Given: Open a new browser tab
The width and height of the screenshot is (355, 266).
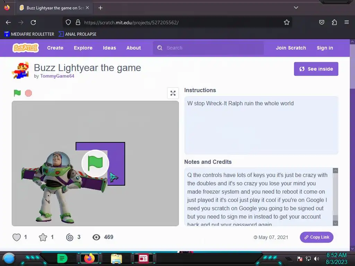Looking at the screenshot, I should coord(100,8).
